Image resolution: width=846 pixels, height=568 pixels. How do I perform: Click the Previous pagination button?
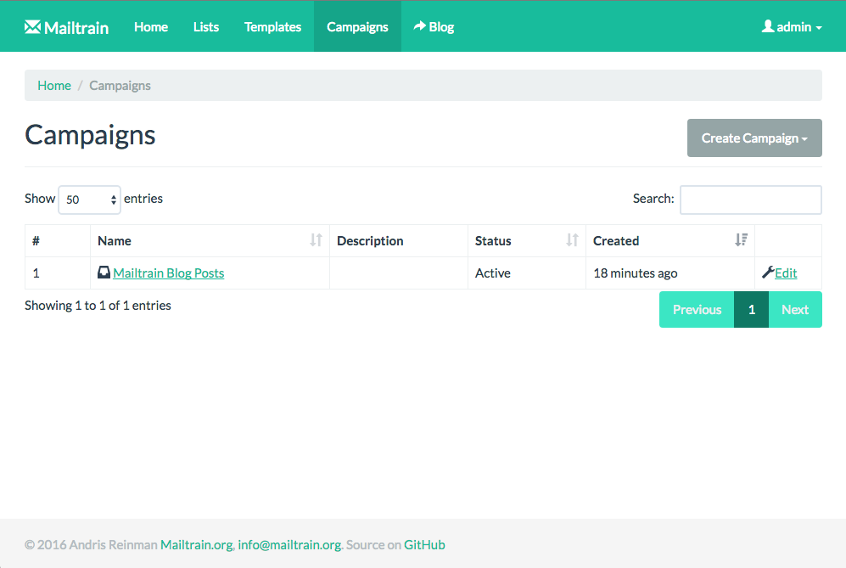click(x=697, y=309)
